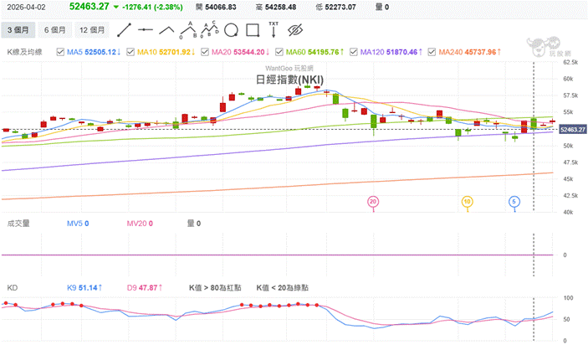Screen dimensions: 588x345
Task: Select the horizontal line drawing tool
Action: (146, 29)
